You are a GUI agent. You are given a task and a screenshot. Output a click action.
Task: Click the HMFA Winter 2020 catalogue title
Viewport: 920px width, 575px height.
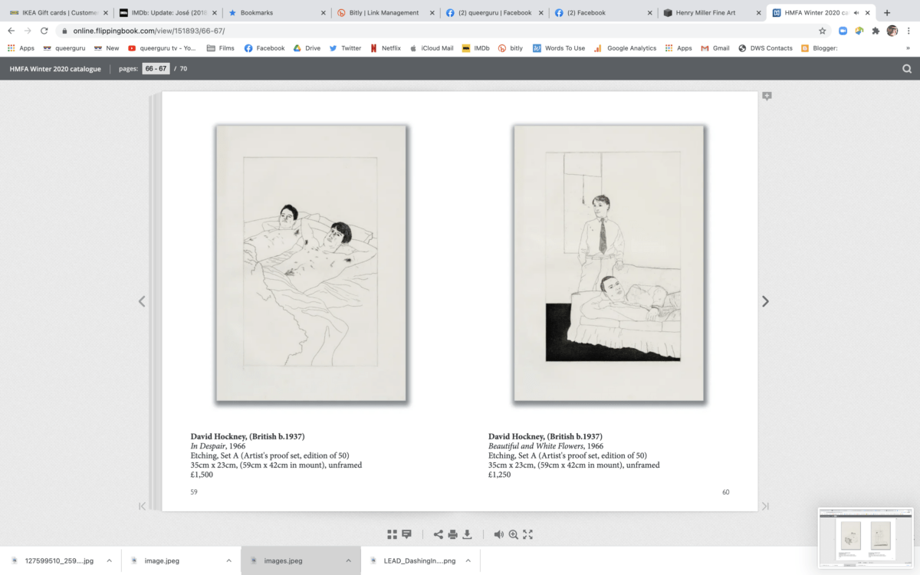point(55,69)
